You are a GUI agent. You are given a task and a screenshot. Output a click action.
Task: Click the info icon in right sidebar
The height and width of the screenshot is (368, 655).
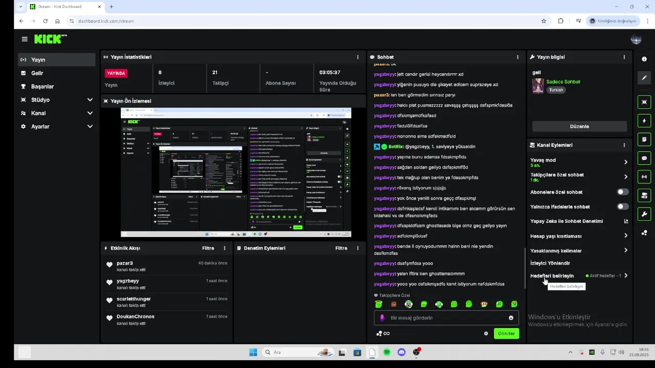(x=644, y=59)
